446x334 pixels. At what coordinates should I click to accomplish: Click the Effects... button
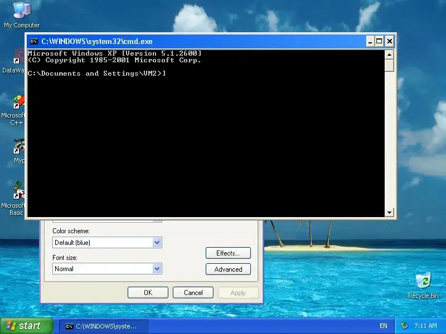(228, 253)
